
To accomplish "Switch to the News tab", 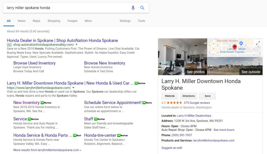I will (x=22, y=21).
